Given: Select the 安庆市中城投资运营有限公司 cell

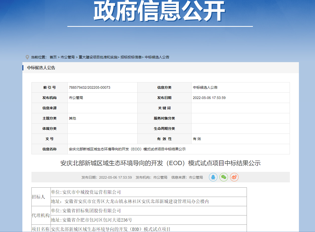Looking at the screenshot, I should [x=86, y=192].
